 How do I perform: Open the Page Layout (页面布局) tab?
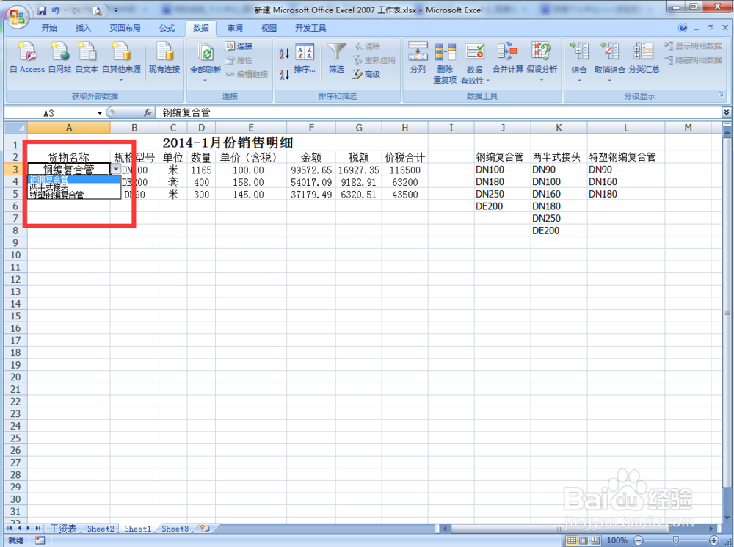[125, 28]
